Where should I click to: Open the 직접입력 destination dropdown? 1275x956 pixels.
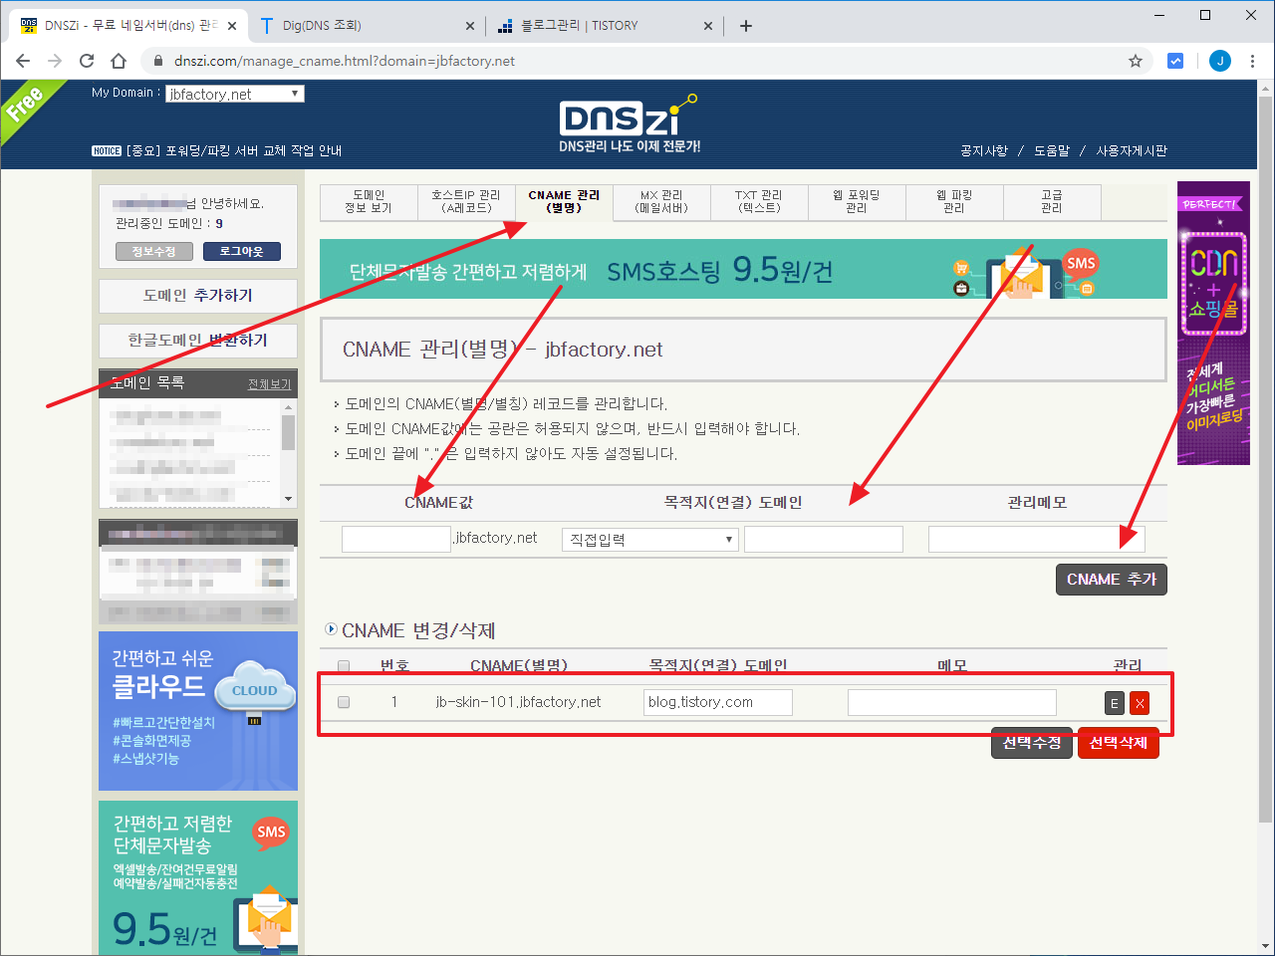pos(649,540)
